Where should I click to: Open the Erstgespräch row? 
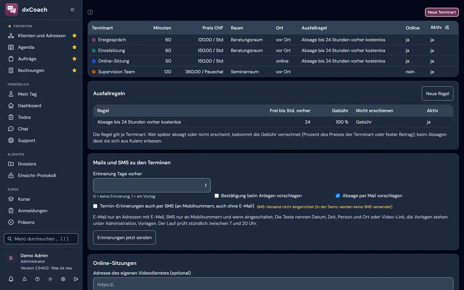[273, 40]
